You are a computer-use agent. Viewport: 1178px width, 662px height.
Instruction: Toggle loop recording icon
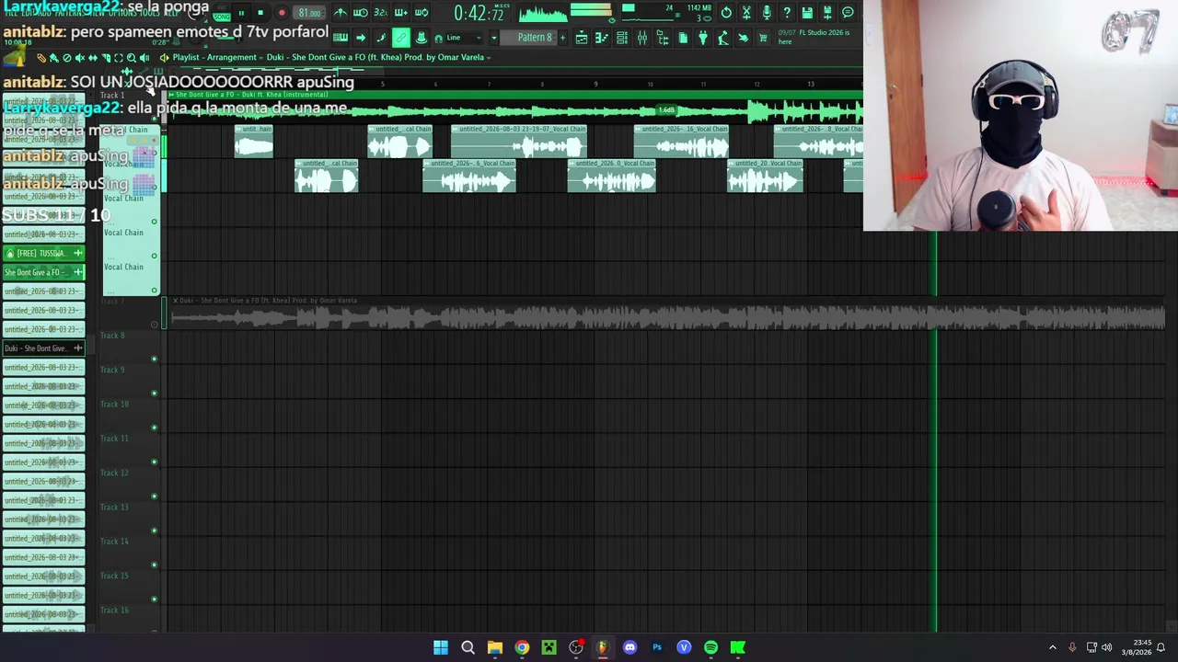pos(422,13)
